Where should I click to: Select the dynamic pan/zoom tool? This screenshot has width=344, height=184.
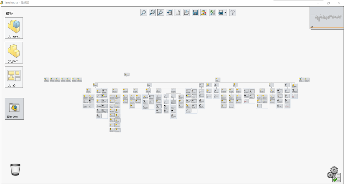(161, 12)
